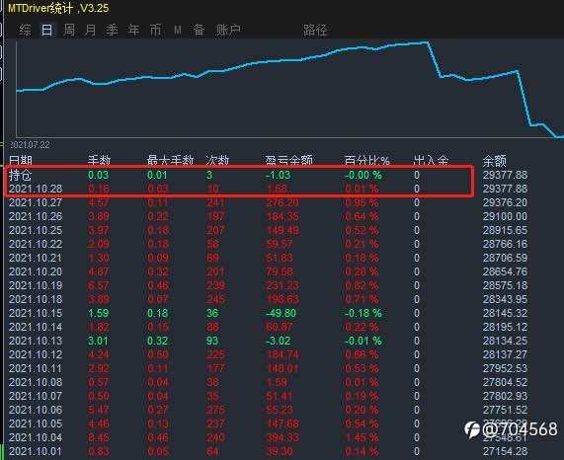Switch to the 综 overview tab
Screen dimensions: 564x460
click(x=25, y=30)
